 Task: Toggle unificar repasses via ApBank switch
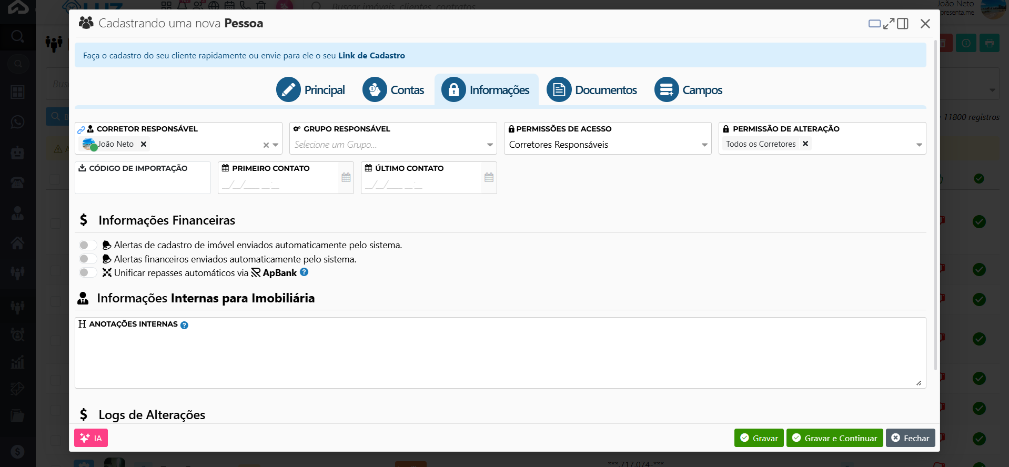click(x=88, y=272)
